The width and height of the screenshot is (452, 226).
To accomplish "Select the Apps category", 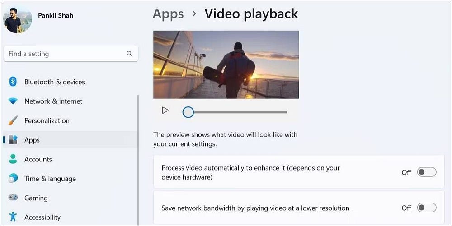I will point(71,140).
